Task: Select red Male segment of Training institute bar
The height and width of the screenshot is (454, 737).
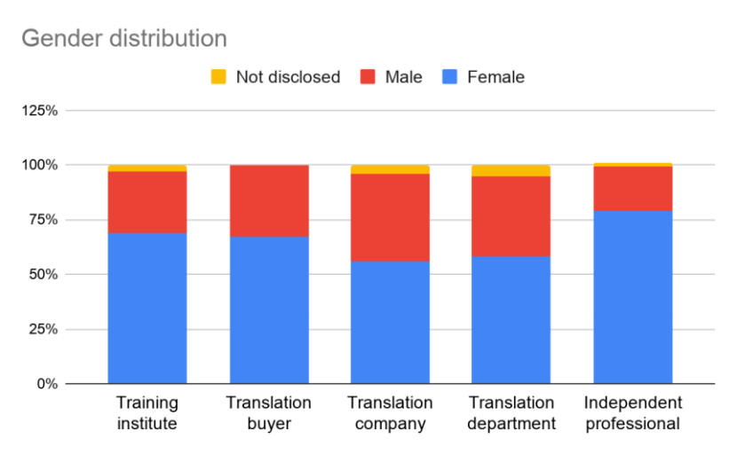Action: click(x=147, y=202)
